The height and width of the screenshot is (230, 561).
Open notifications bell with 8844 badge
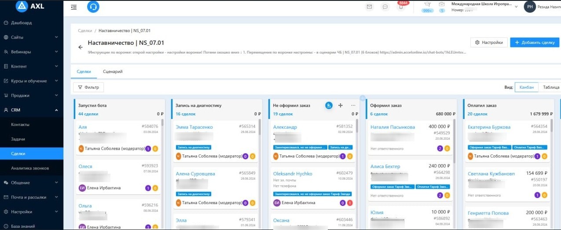click(x=401, y=7)
